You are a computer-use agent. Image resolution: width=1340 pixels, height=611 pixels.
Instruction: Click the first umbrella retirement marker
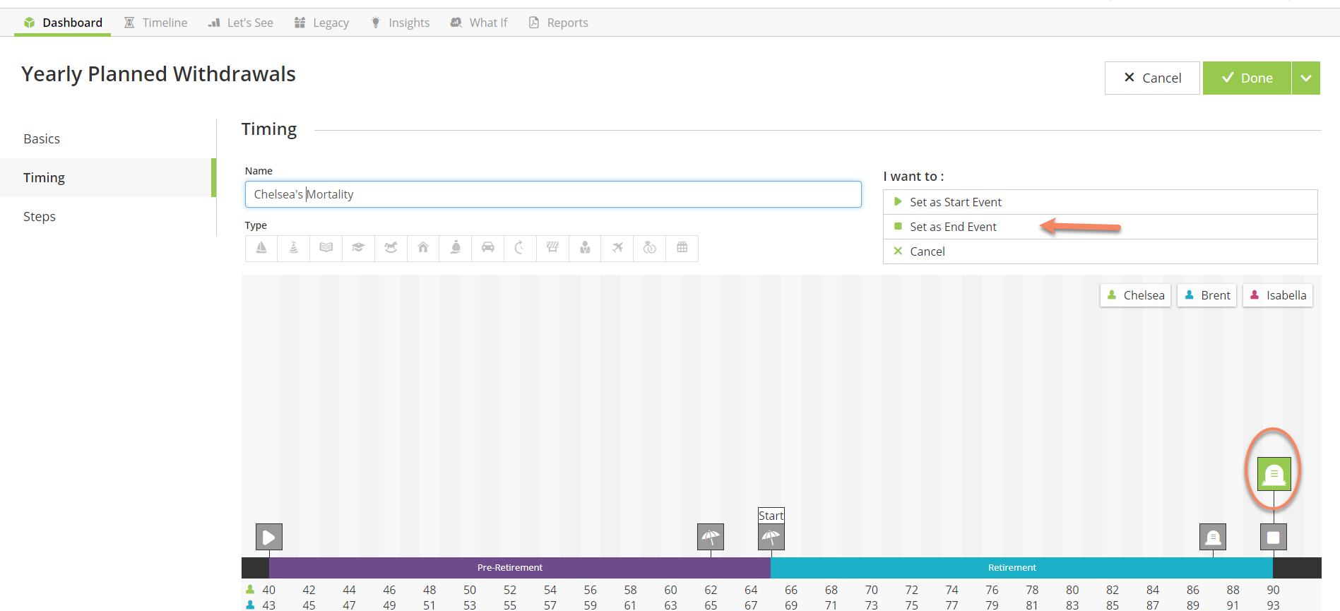(711, 537)
